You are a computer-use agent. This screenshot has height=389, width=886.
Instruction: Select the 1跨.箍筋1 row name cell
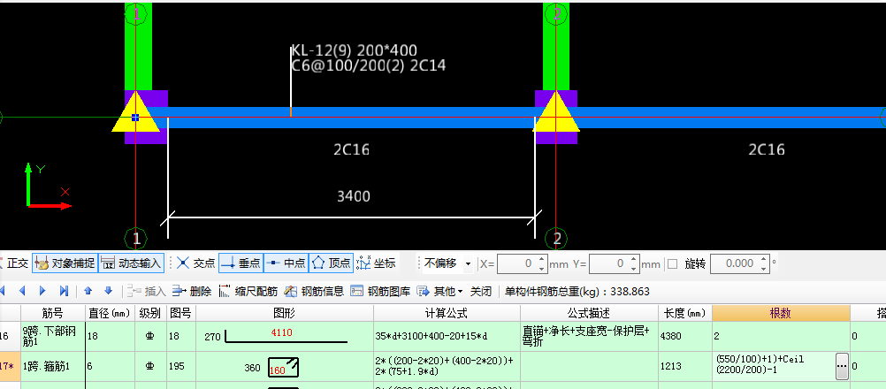pos(52,366)
